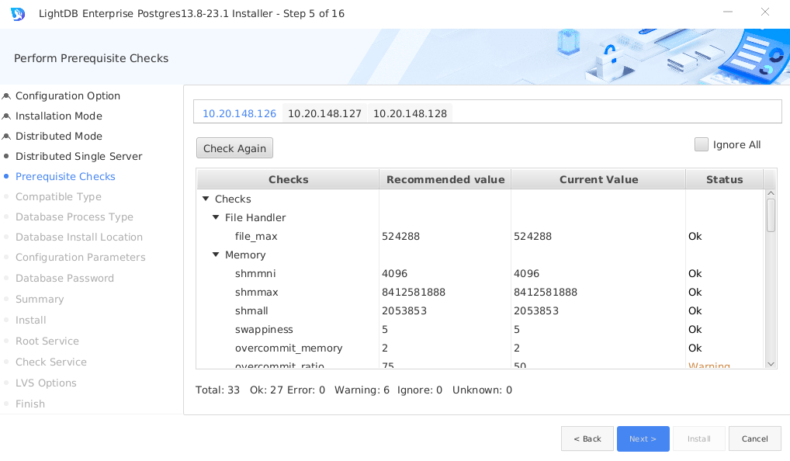Toggle the Ignore All checkbox
This screenshot has width=790, height=461.
click(x=702, y=144)
